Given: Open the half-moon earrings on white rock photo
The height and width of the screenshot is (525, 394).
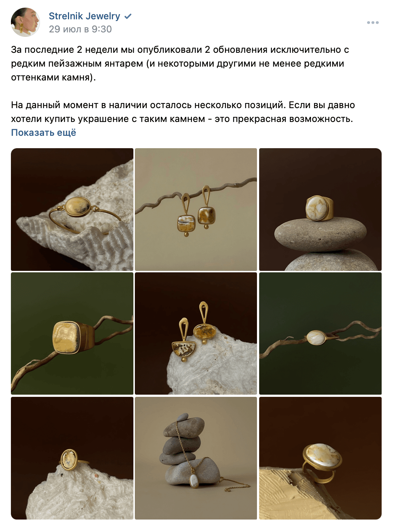Looking at the screenshot, I should click(x=196, y=333).
